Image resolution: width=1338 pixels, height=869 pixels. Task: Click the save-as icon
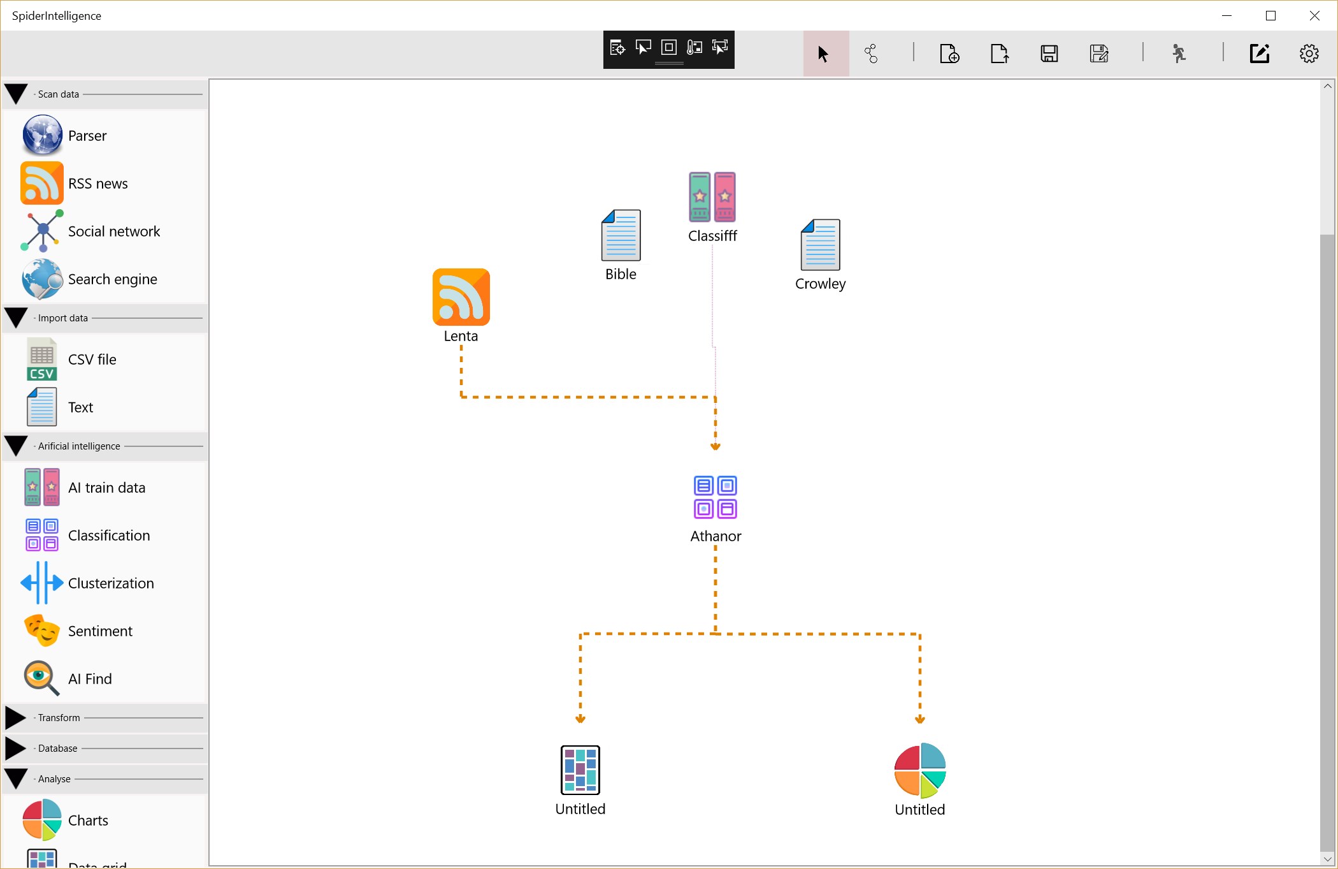coord(1099,54)
